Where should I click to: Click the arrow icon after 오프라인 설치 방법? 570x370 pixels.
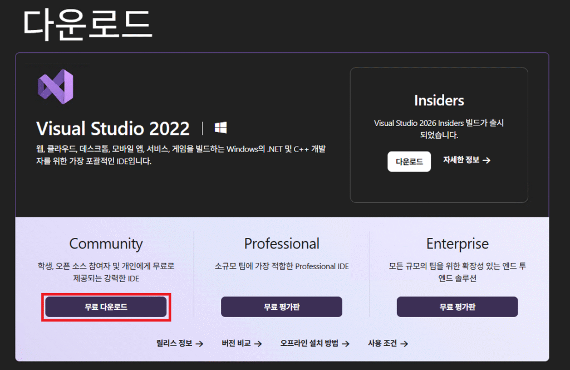tap(346, 344)
